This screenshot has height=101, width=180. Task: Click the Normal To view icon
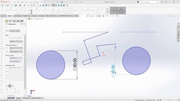(x=40, y=5)
